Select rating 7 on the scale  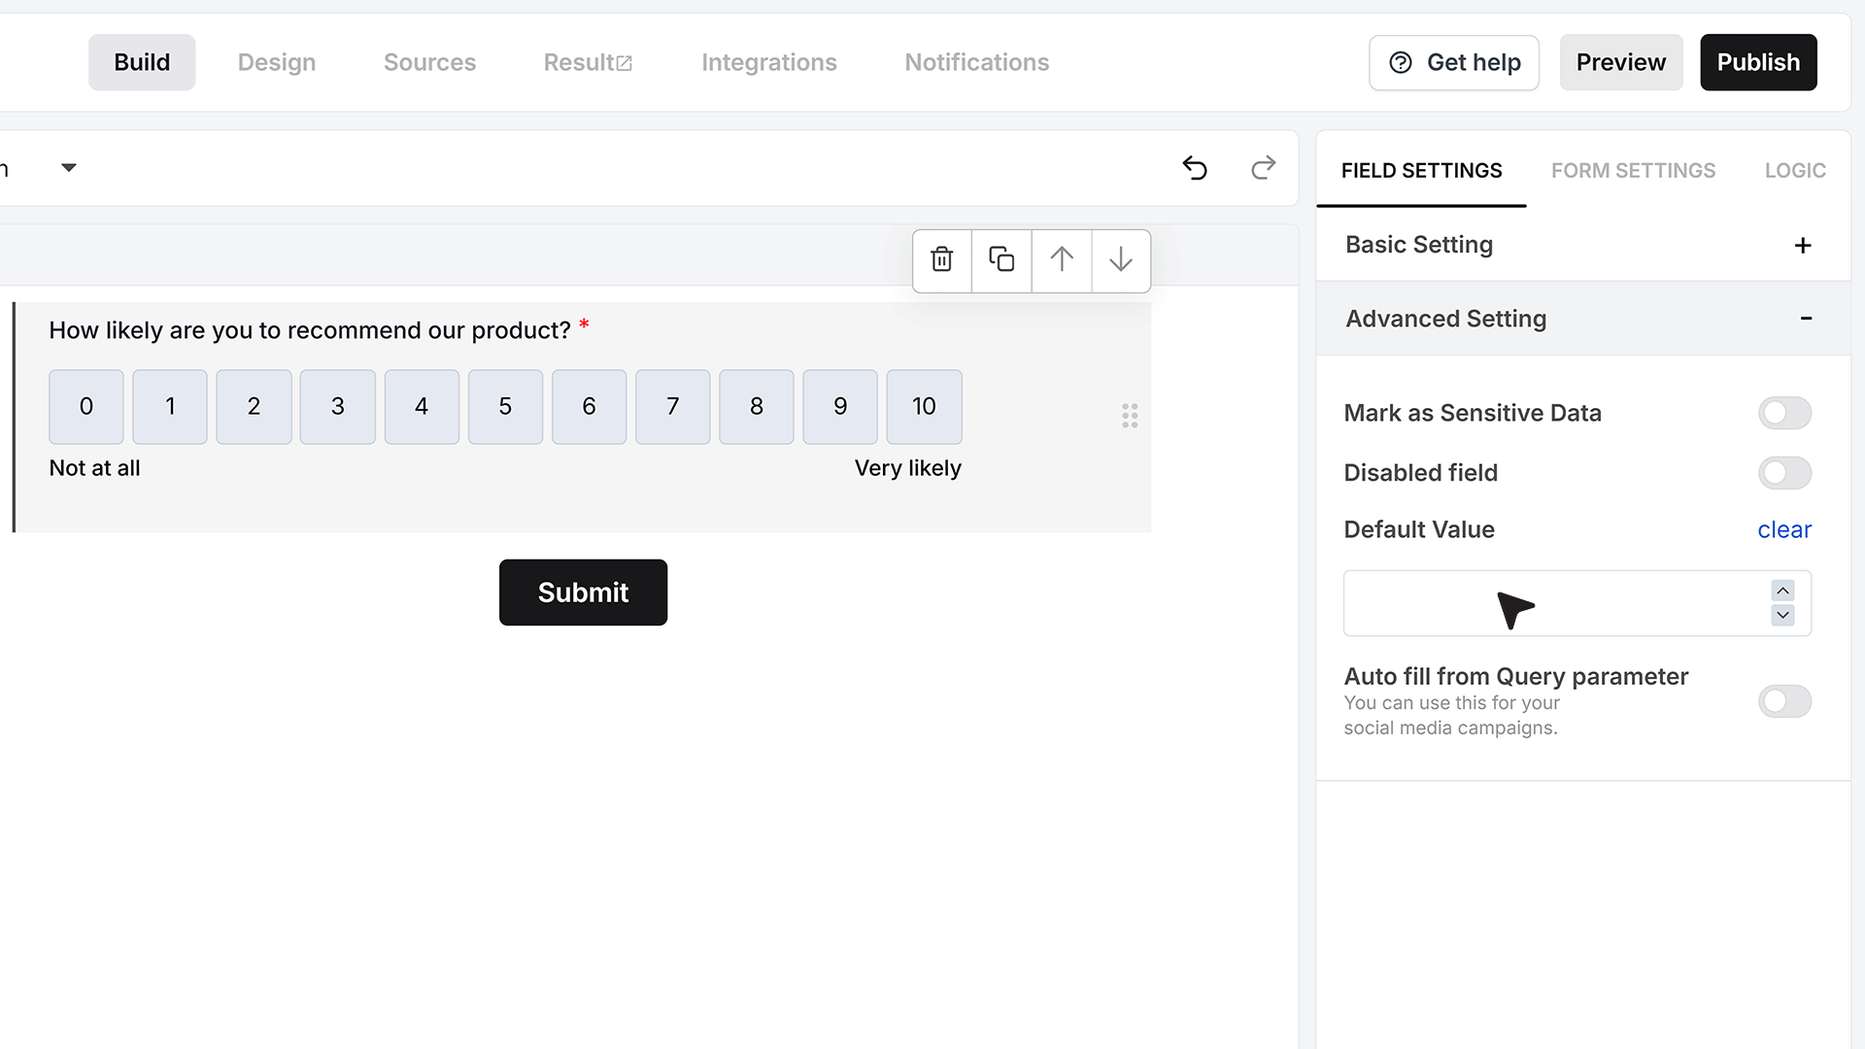tap(672, 407)
